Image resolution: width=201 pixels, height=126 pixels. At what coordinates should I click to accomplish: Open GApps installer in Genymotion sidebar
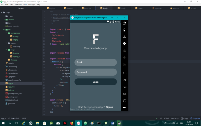point(125,23)
